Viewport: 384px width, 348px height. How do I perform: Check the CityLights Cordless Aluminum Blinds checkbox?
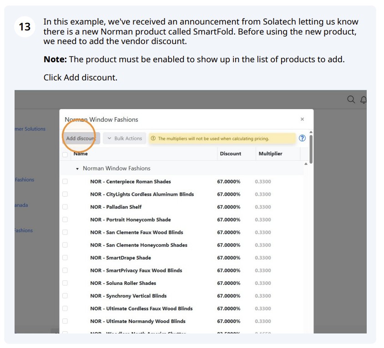click(65, 194)
